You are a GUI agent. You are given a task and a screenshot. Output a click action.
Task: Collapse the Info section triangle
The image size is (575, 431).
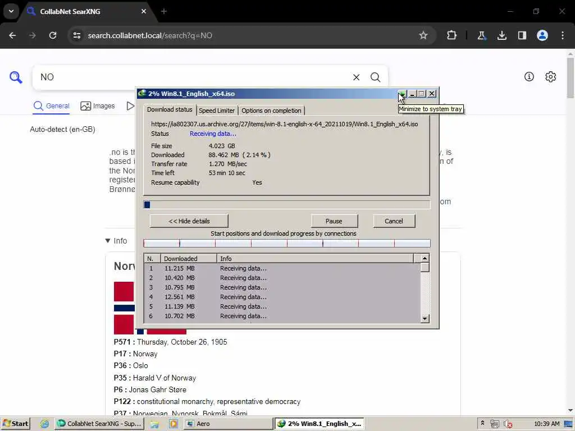[108, 241]
